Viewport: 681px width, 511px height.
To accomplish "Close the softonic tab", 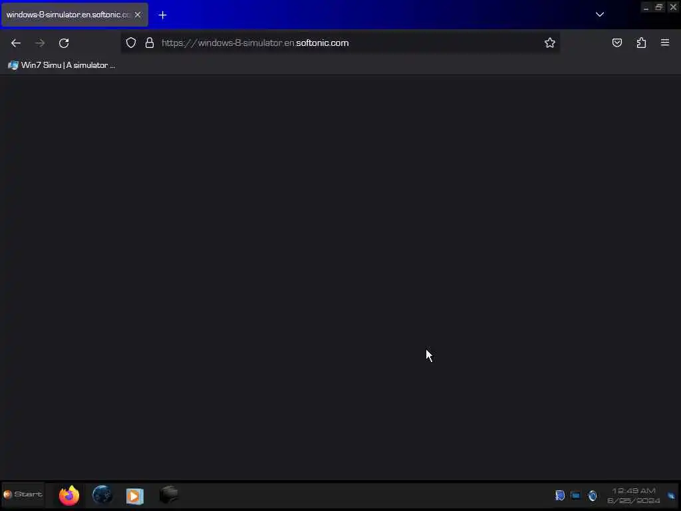I will coord(138,15).
